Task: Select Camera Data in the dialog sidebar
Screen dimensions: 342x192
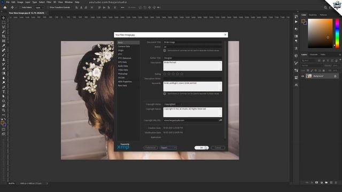Action: point(124,46)
